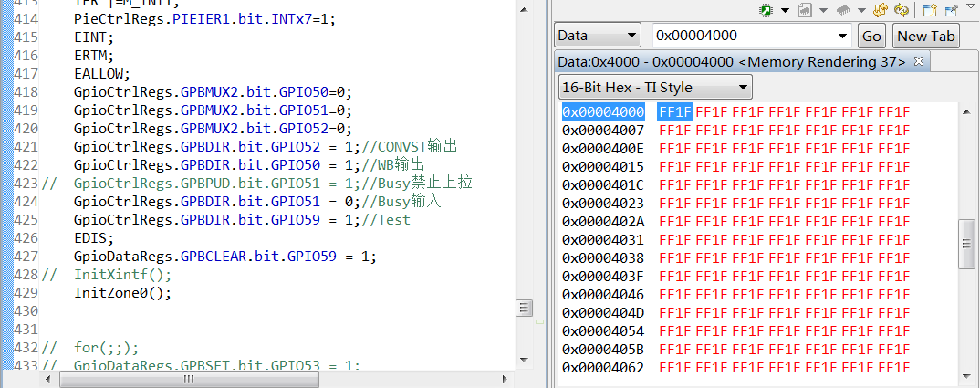
Task: Click commented InitXintf(); on line 428
Action: [x=122, y=274]
